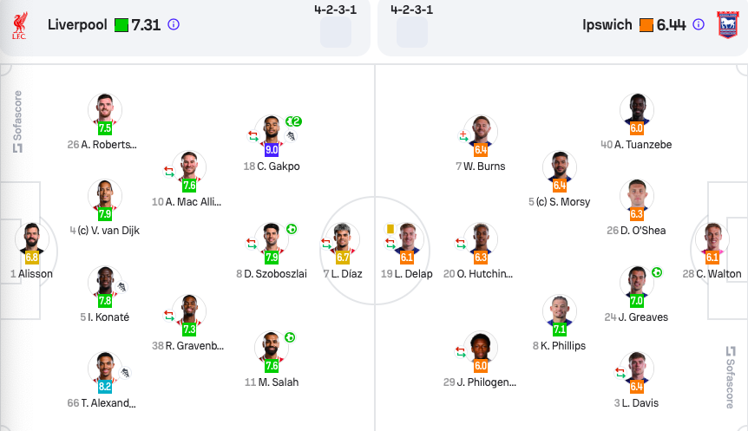Select V. van Dijk's player name
The height and width of the screenshot is (431, 748).
click(x=108, y=231)
